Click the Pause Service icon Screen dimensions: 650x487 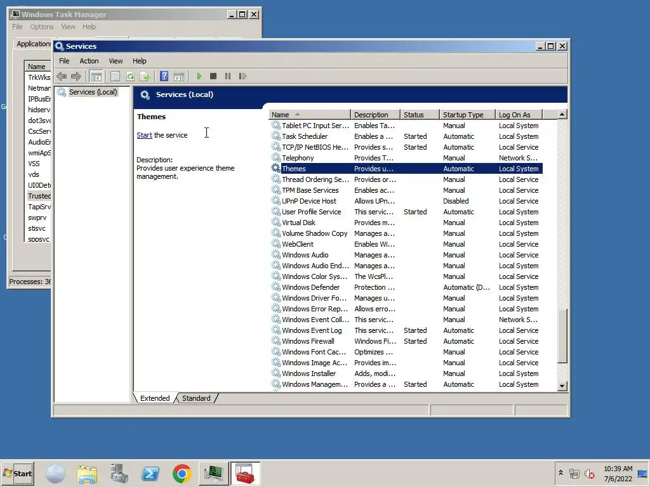point(228,76)
